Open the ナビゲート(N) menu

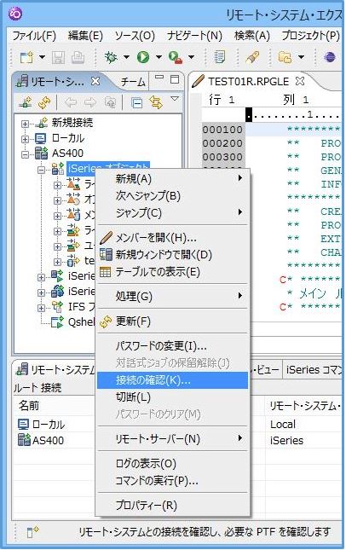click(194, 36)
